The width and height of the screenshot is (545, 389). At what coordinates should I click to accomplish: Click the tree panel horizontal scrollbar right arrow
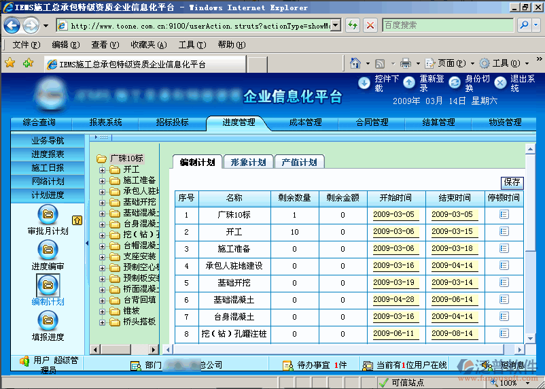point(154,350)
